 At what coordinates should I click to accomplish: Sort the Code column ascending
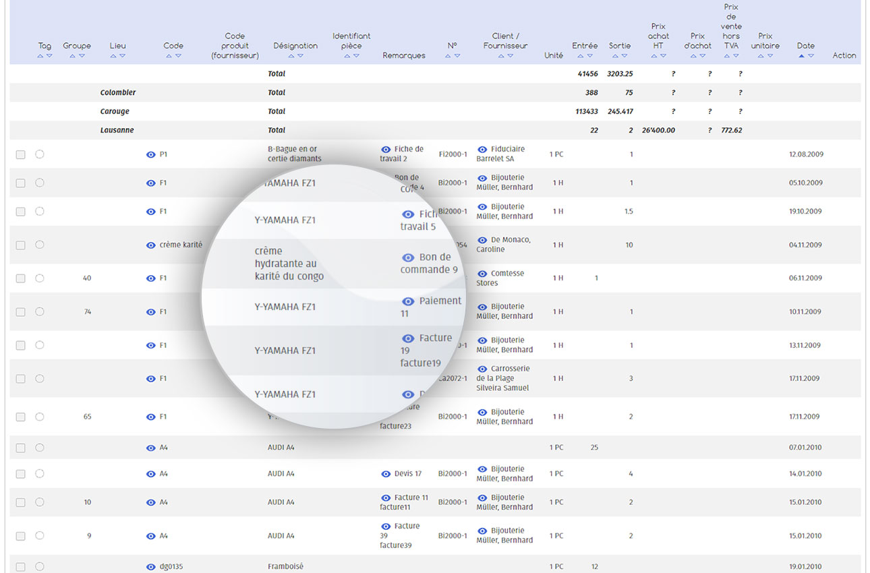pos(169,56)
